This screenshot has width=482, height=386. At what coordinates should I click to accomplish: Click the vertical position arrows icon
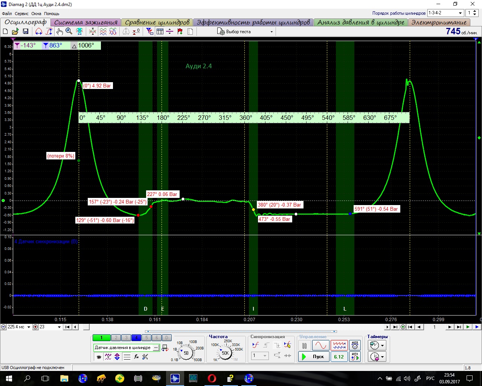pos(117,357)
